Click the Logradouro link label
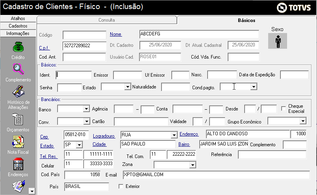 coord(104,136)
